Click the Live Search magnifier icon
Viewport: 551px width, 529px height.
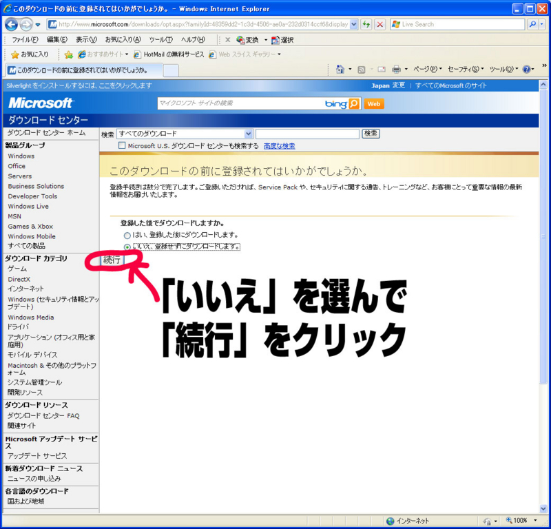(x=532, y=24)
